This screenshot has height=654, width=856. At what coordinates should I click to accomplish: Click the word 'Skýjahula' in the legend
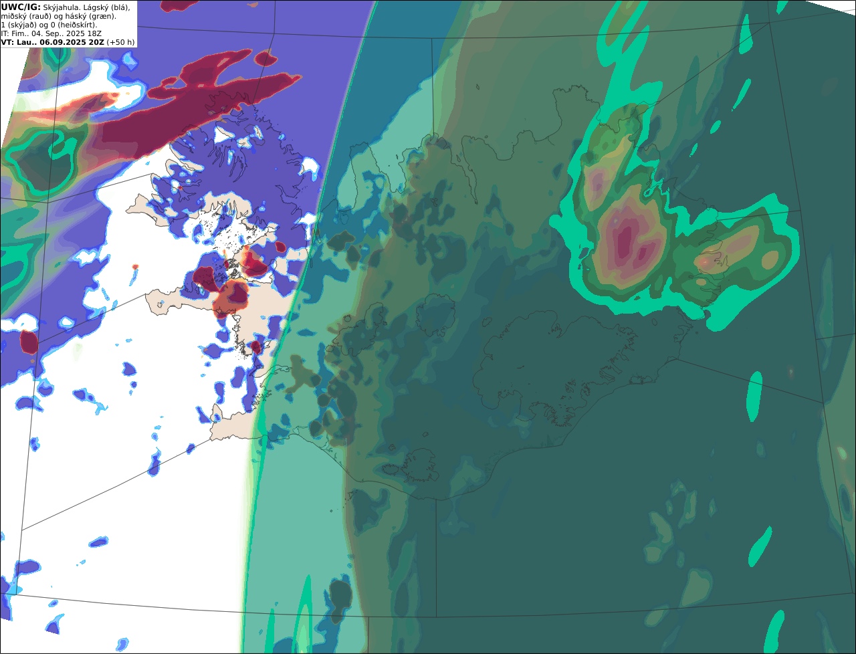click(x=60, y=8)
